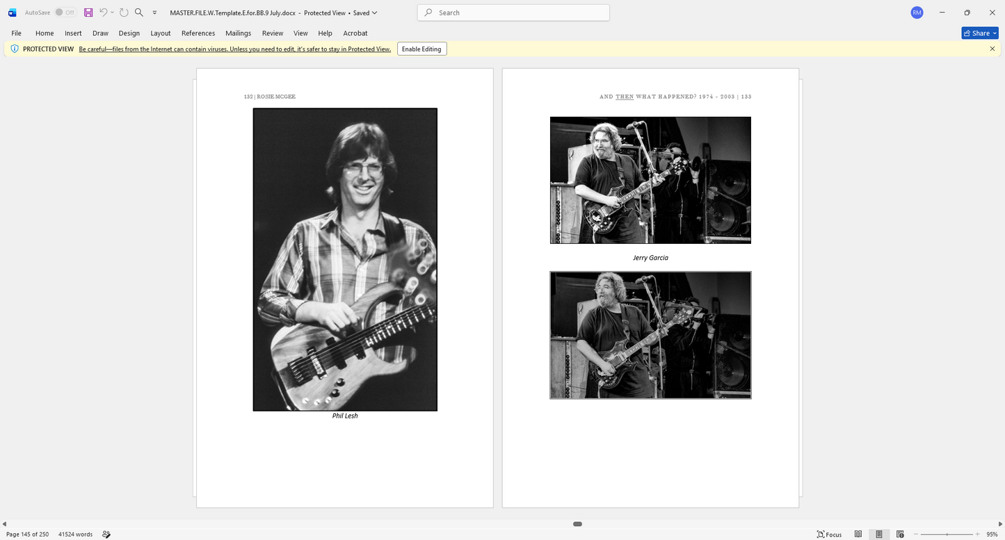The width and height of the screenshot is (1005, 540).
Task: Toggle the AutoSave switch
Action: [x=65, y=13]
